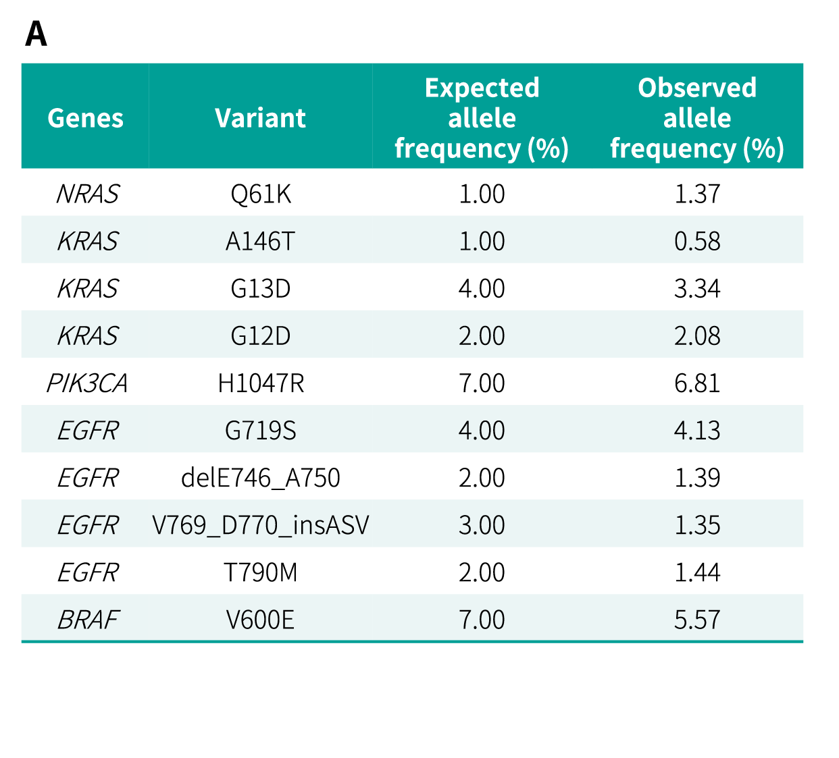
Task: Click the V769_D770_insASV variant cell
Action: (x=261, y=525)
